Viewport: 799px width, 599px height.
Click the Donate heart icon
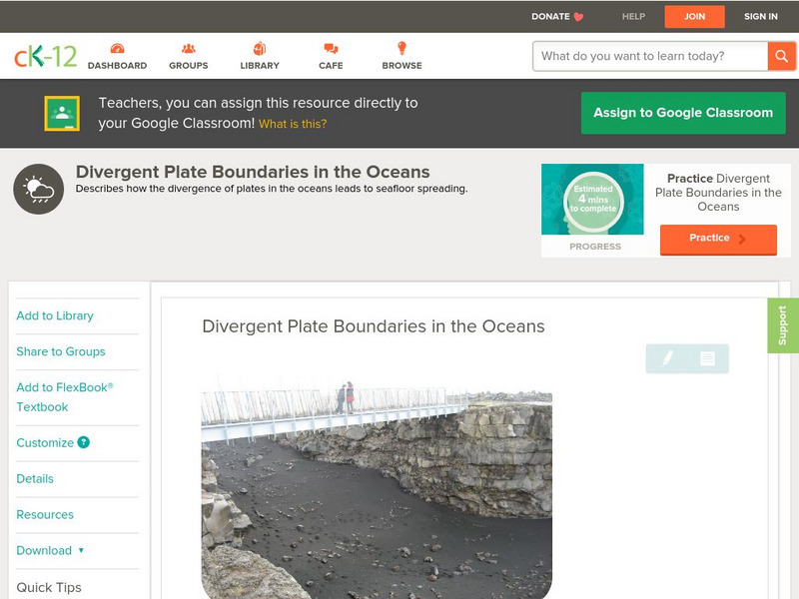coord(578,17)
